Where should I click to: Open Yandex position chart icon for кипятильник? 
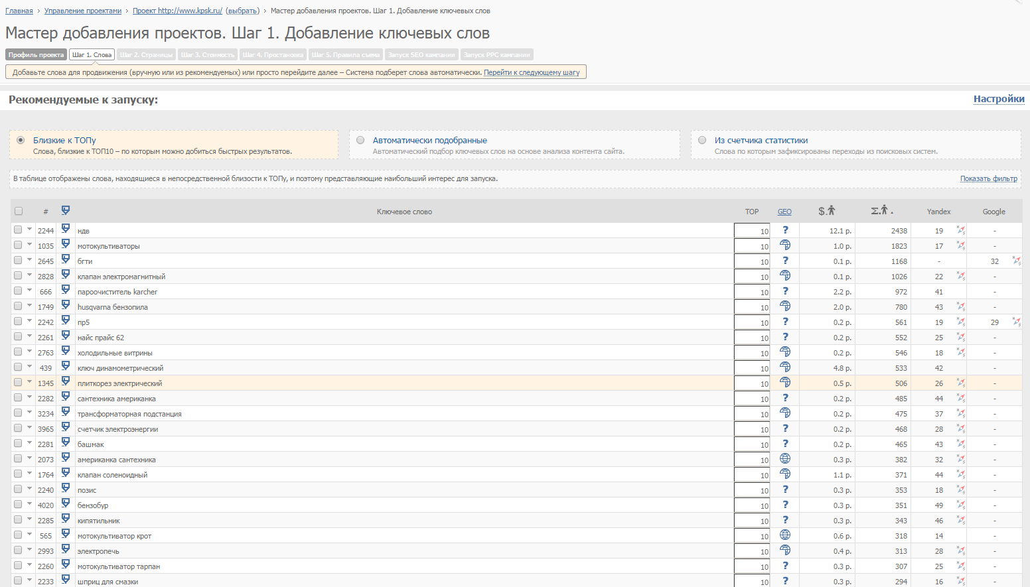(x=961, y=520)
